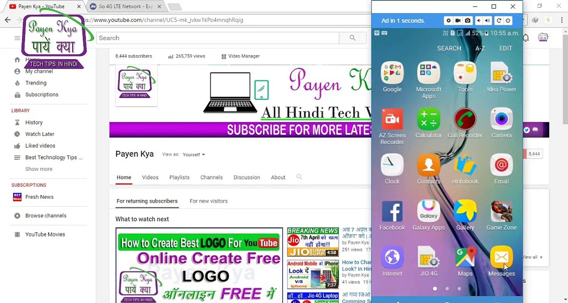Open the 'How to Create Best LOGO' video thumbnail
The height and width of the screenshot is (303, 568).
(199, 266)
